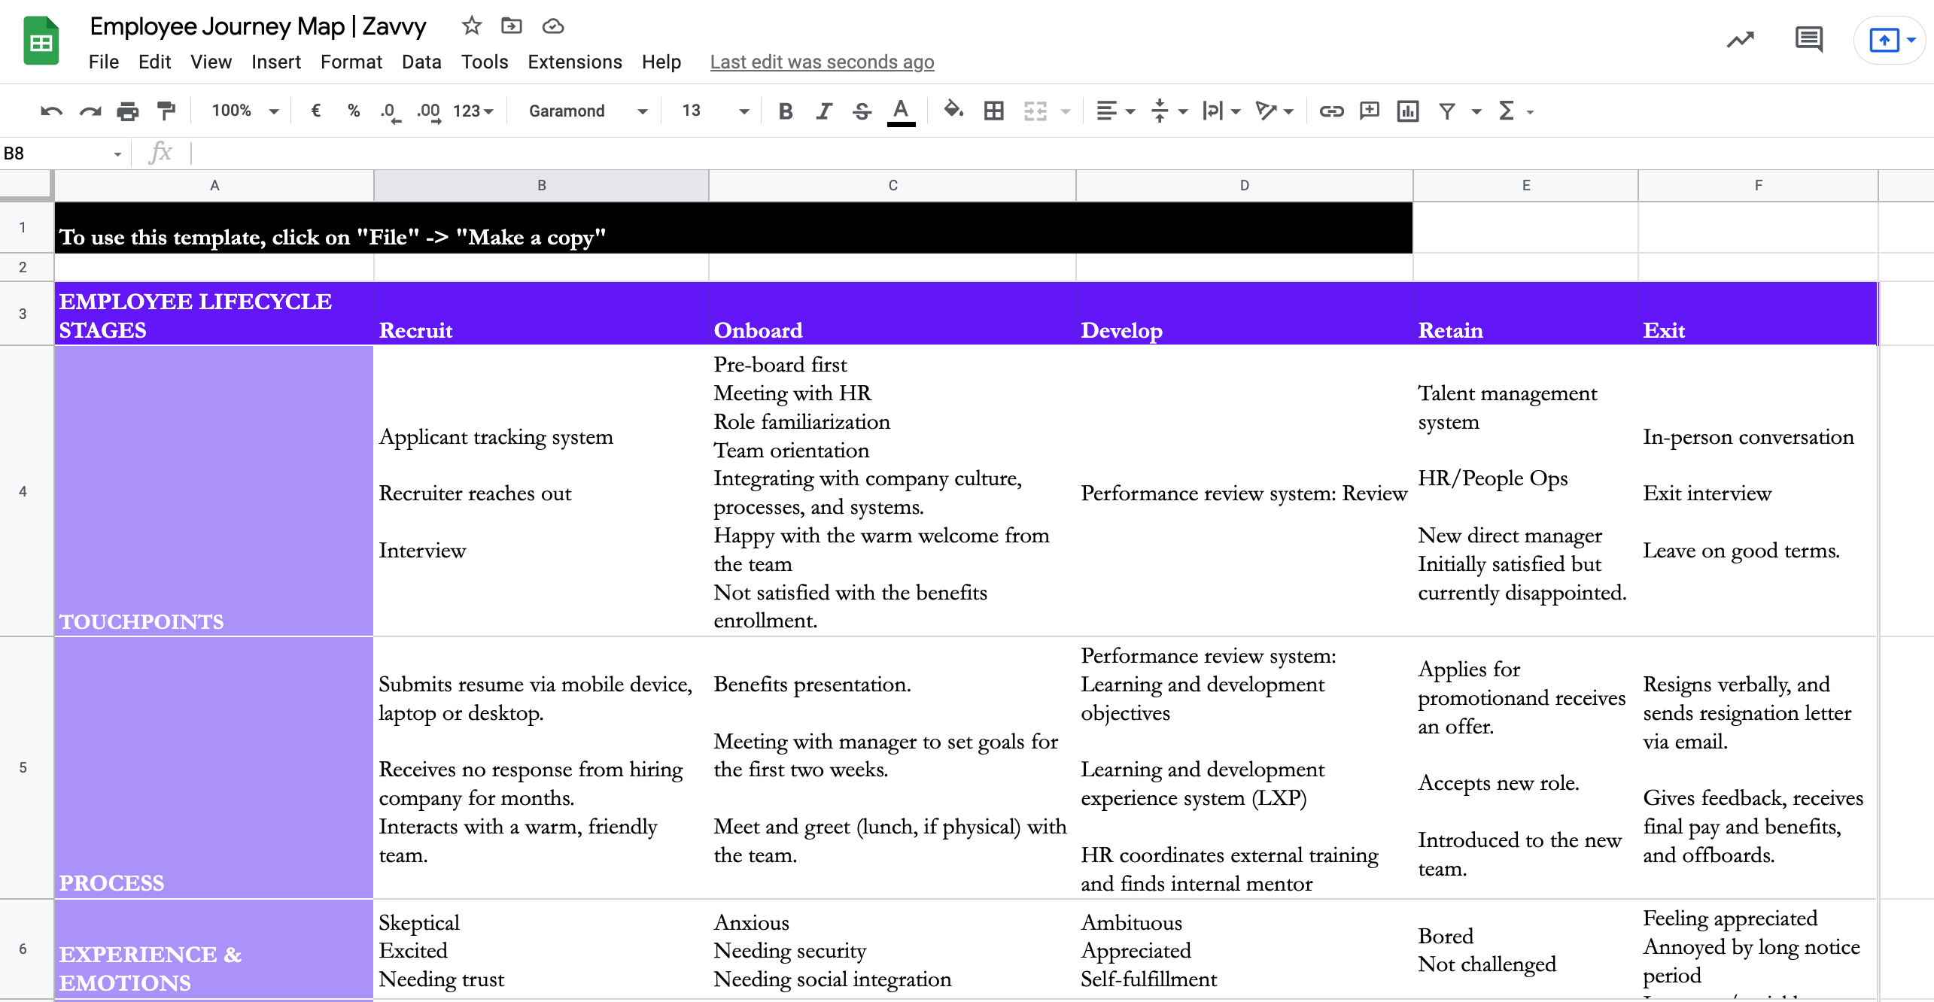Open comment history panel
Viewport: 1934px width, 1002px height.
(x=1808, y=39)
